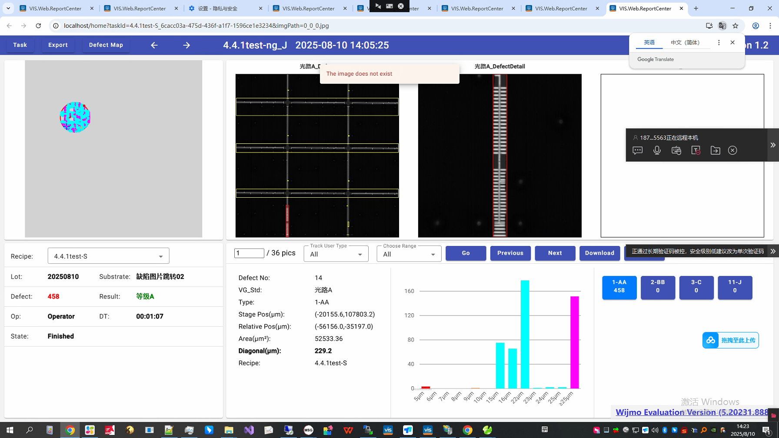Toggle microphone in remote session panel
This screenshot has width=779, height=438.
point(657,150)
